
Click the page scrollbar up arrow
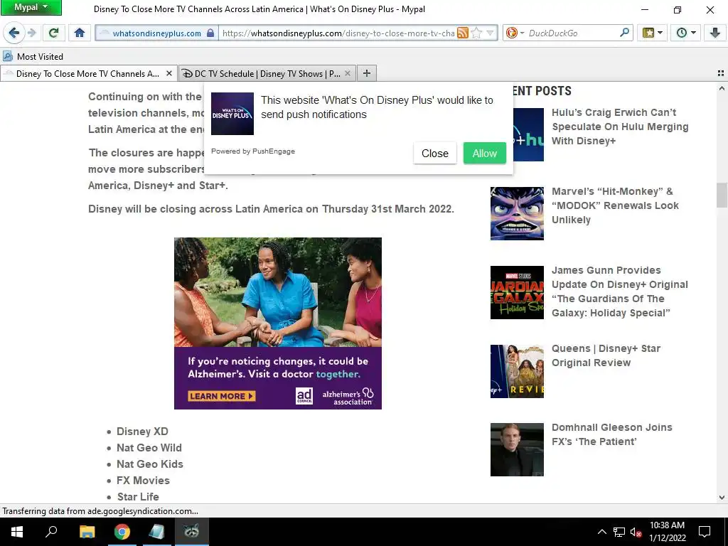(x=722, y=88)
